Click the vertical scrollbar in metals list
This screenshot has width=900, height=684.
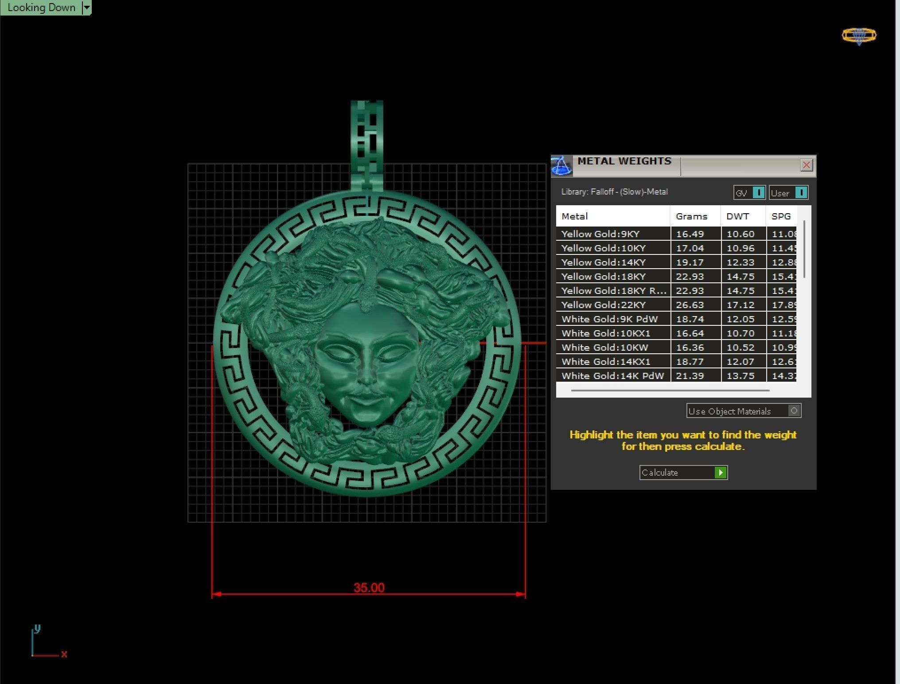click(804, 249)
